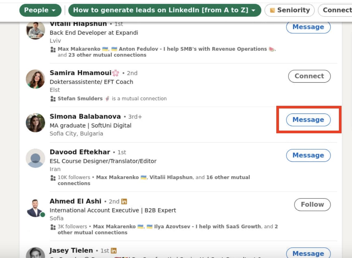The width and height of the screenshot is (352, 258).
Task: Connect with Samira Hmamoui
Action: coord(309,76)
